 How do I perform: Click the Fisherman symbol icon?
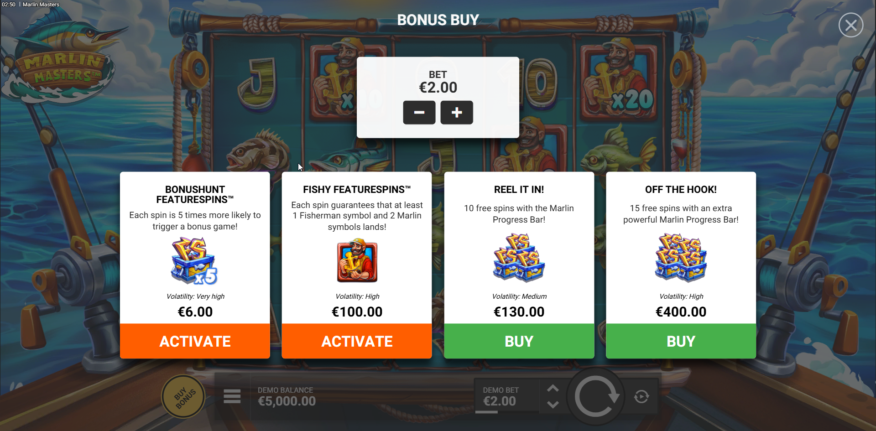point(357,261)
